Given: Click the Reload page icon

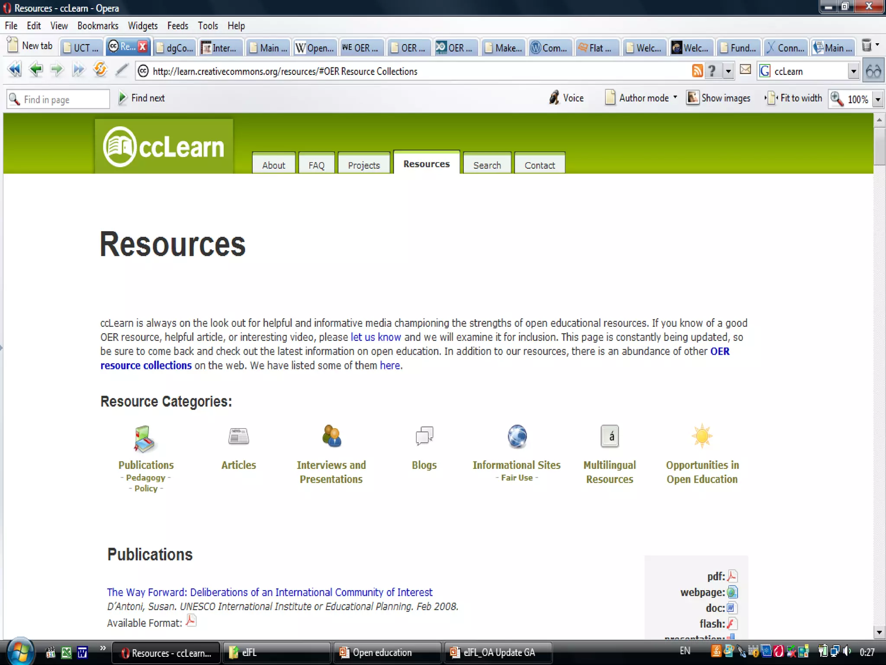Looking at the screenshot, I should point(100,70).
